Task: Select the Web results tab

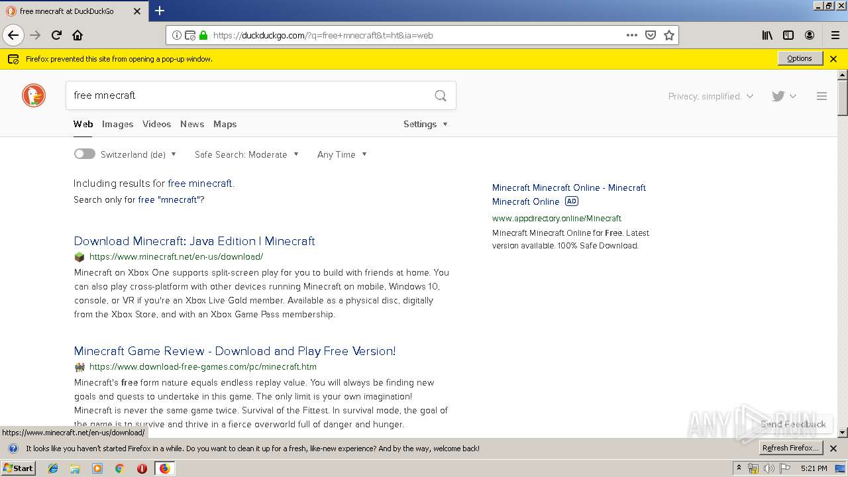Action: (83, 124)
